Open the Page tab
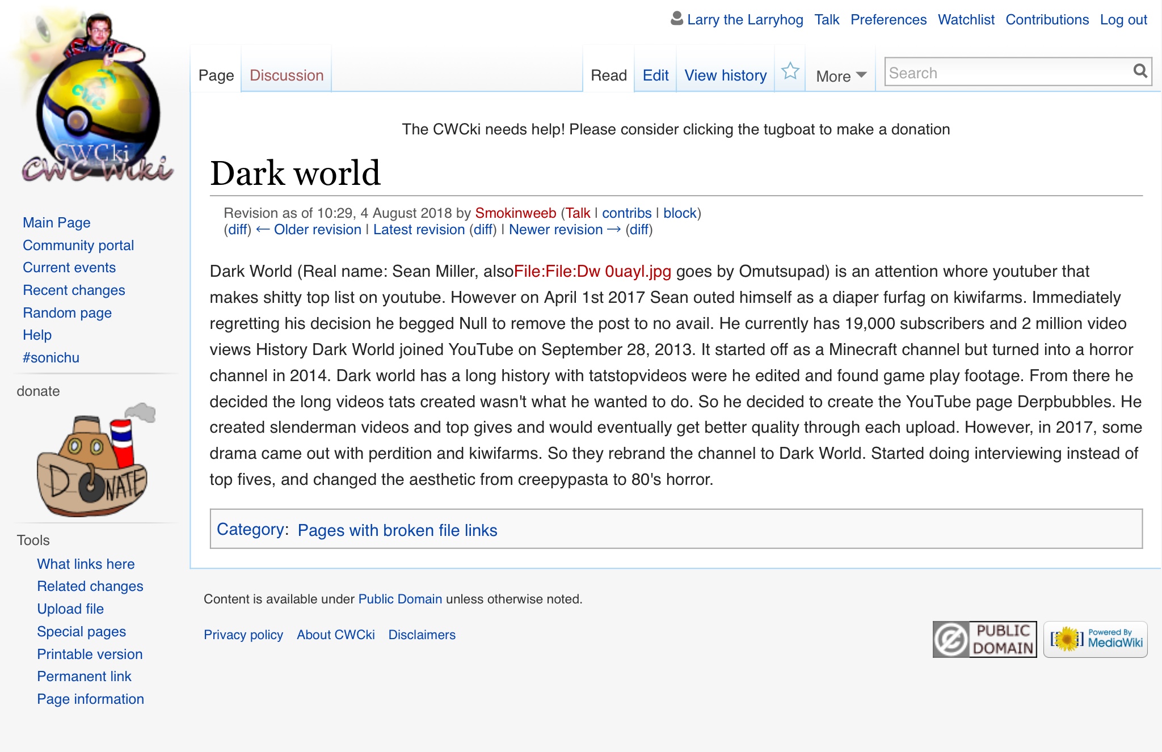The image size is (1162, 752). (216, 75)
